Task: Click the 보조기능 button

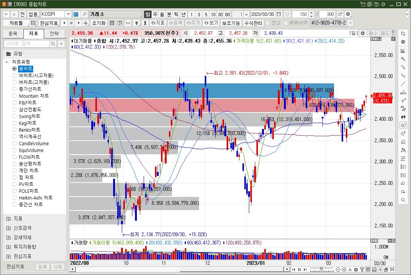Action: pos(231,23)
